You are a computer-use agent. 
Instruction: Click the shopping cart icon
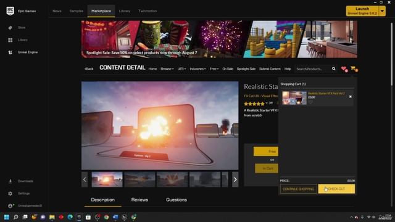coord(354,68)
